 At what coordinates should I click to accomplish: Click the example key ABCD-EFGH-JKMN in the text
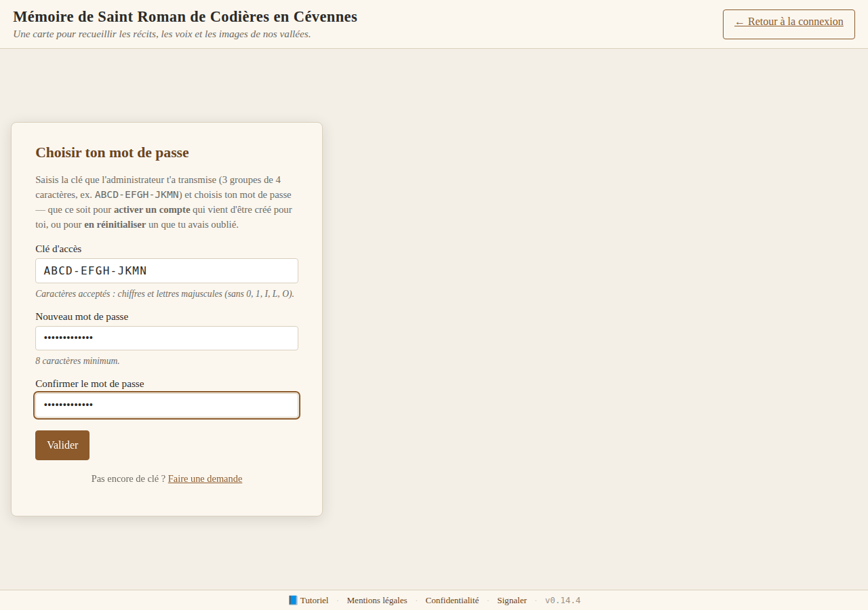pos(138,195)
